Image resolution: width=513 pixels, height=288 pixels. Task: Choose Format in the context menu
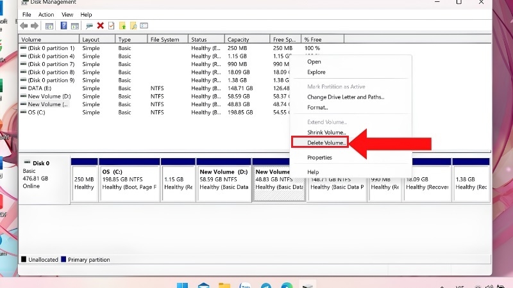tap(317, 108)
